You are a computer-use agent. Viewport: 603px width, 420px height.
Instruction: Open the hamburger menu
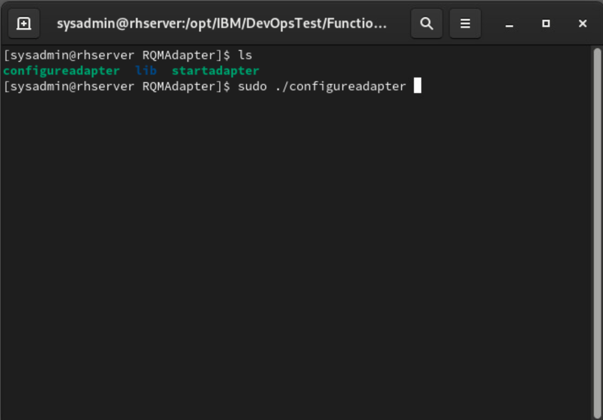[x=465, y=23]
